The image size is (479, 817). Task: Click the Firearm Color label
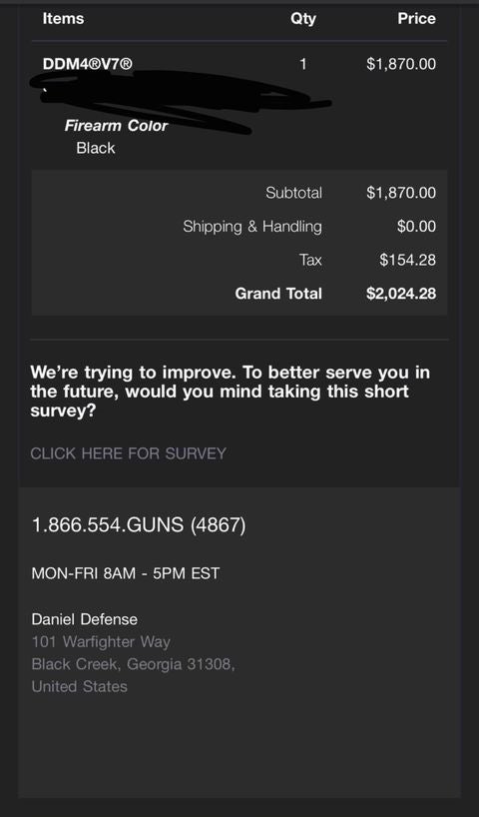[116, 126]
